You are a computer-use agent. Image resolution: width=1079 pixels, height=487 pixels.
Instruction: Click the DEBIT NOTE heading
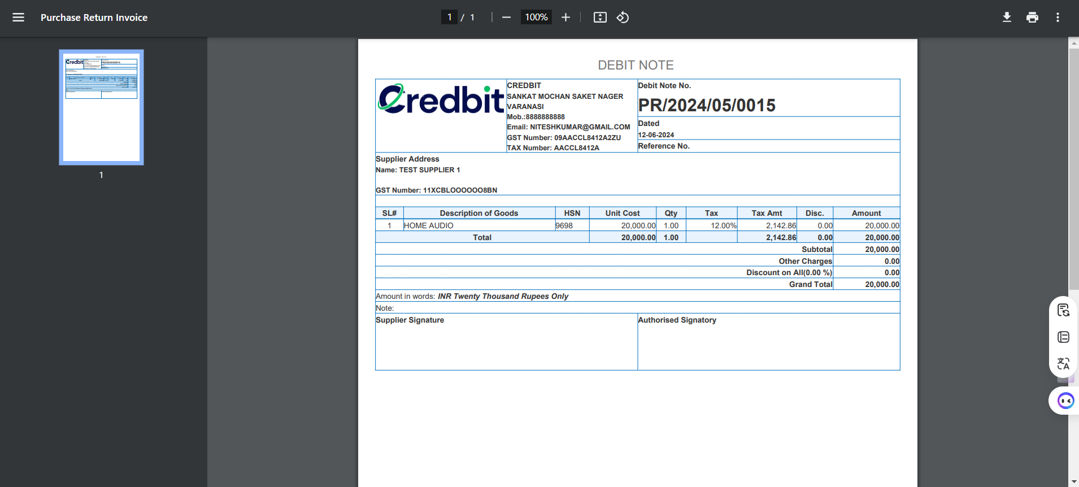(x=636, y=65)
